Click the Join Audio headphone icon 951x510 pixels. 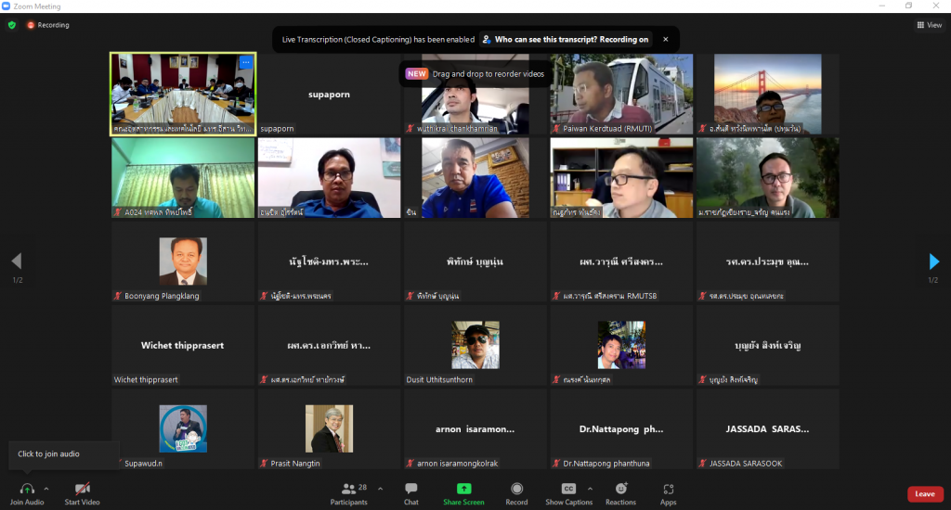27,488
